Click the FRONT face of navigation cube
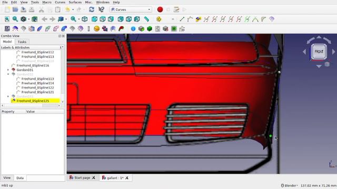Viewport: 337px width, 189px height. click(319, 51)
